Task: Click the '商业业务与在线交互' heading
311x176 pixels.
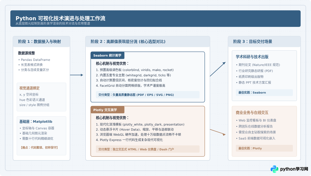Action: click(x=252, y=113)
